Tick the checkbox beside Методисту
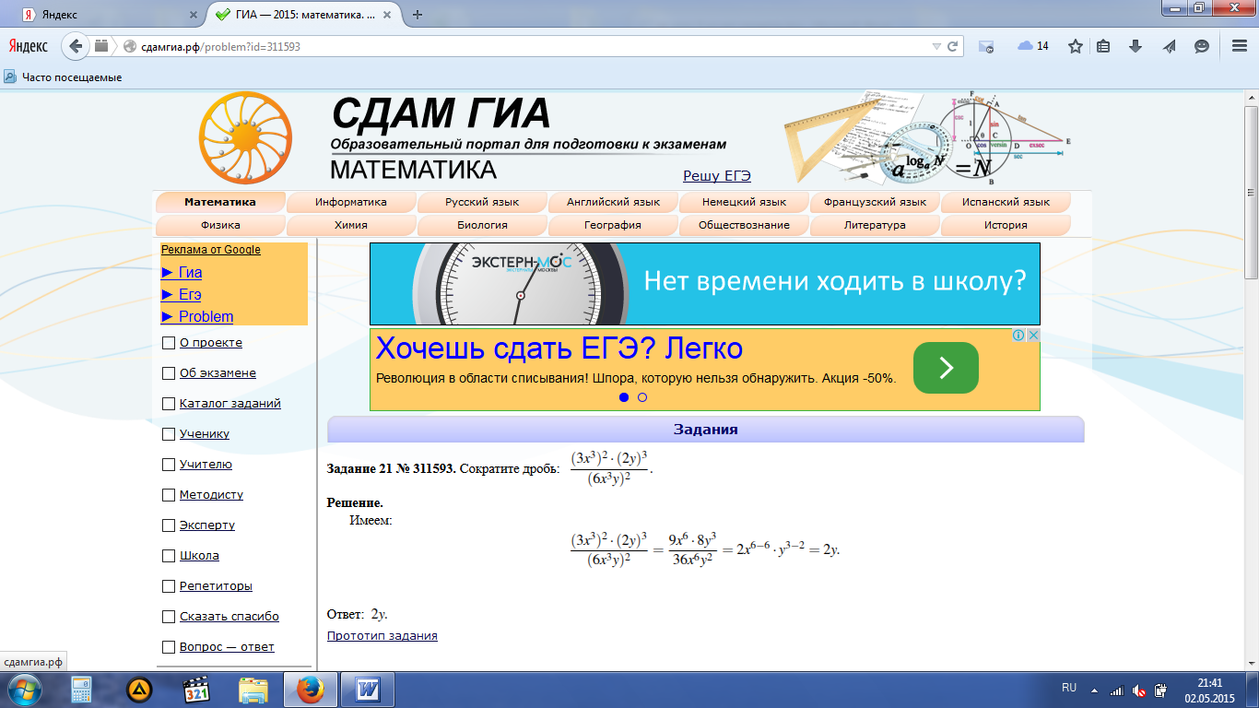The width and height of the screenshot is (1259, 708). (x=168, y=495)
